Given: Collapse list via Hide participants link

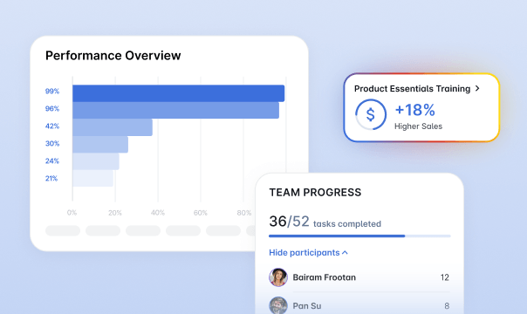Looking at the screenshot, I should click(x=308, y=253).
